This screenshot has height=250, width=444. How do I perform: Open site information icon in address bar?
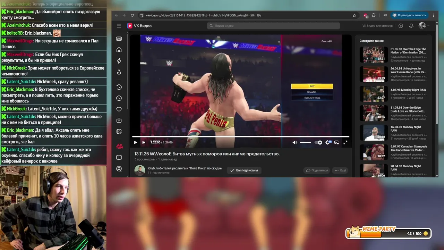coord(142,15)
